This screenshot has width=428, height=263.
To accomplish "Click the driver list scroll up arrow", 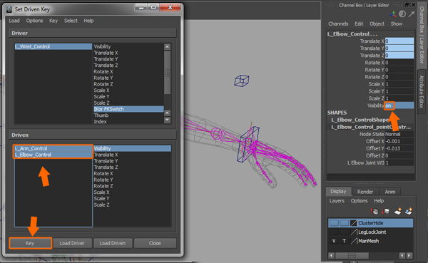I will [x=168, y=46].
